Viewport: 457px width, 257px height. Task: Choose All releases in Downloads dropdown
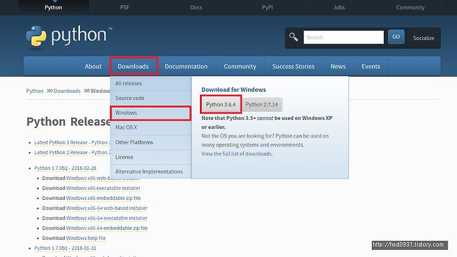click(150, 83)
